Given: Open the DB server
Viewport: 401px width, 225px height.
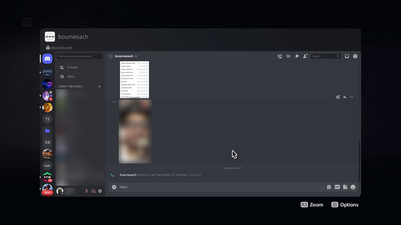Looking at the screenshot, I should click(x=48, y=142).
